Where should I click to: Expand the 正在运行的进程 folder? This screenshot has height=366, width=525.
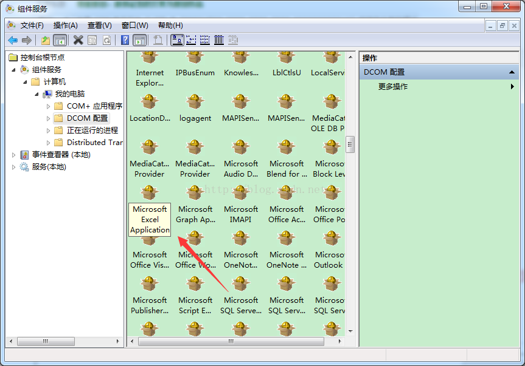pos(48,130)
